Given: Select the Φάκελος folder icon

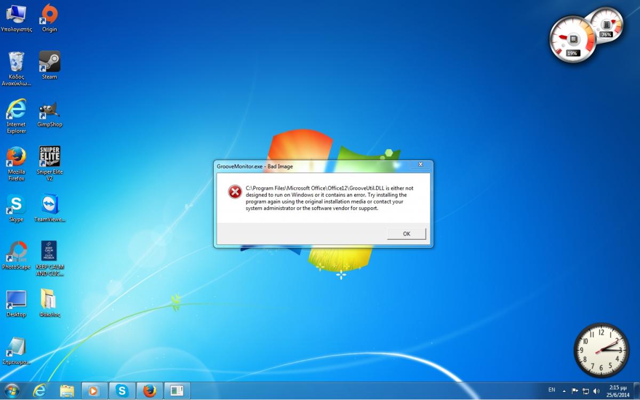Looking at the screenshot, I should pos(50,303).
